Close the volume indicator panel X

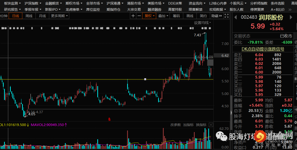click(x=211, y=125)
